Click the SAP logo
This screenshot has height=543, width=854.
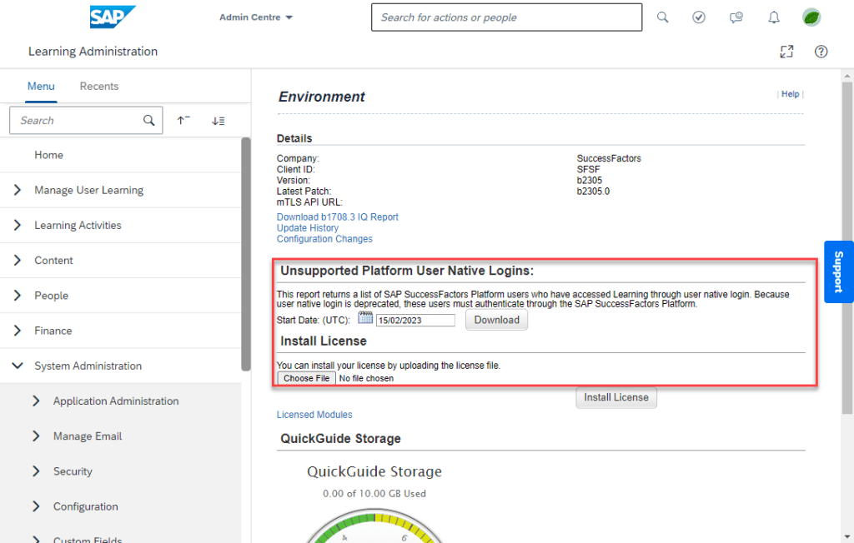[113, 17]
